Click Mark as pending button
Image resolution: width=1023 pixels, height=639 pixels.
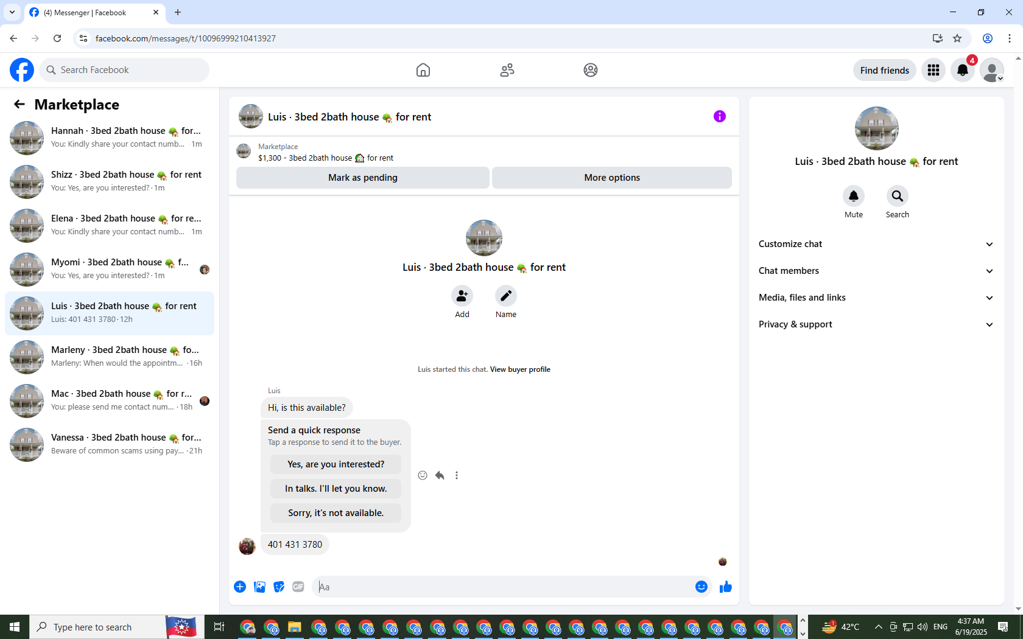point(363,178)
